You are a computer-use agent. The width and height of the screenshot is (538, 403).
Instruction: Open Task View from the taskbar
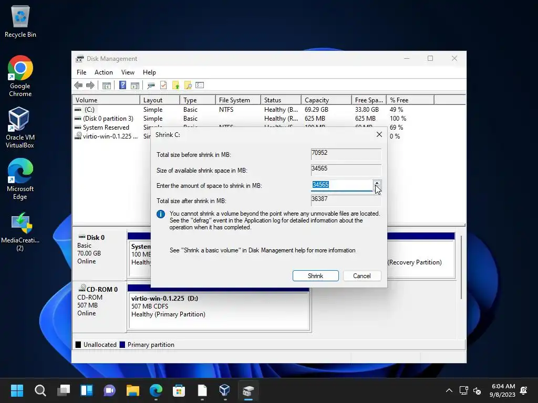point(64,390)
